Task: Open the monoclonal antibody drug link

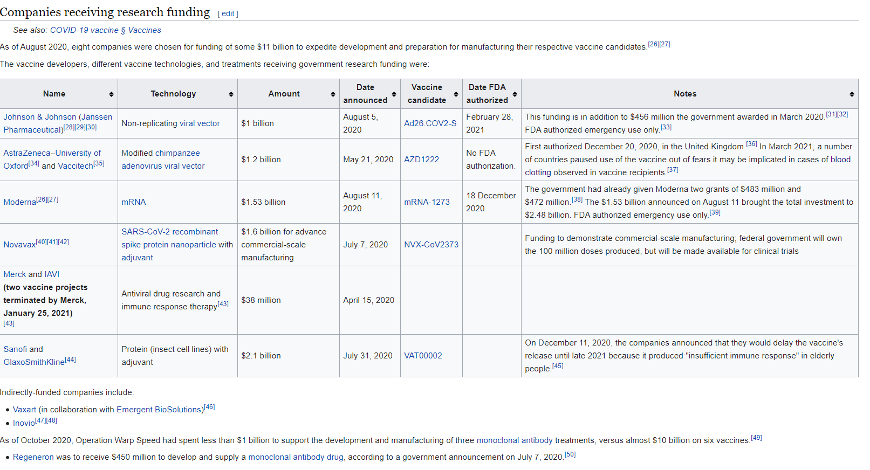Action: 296,457
